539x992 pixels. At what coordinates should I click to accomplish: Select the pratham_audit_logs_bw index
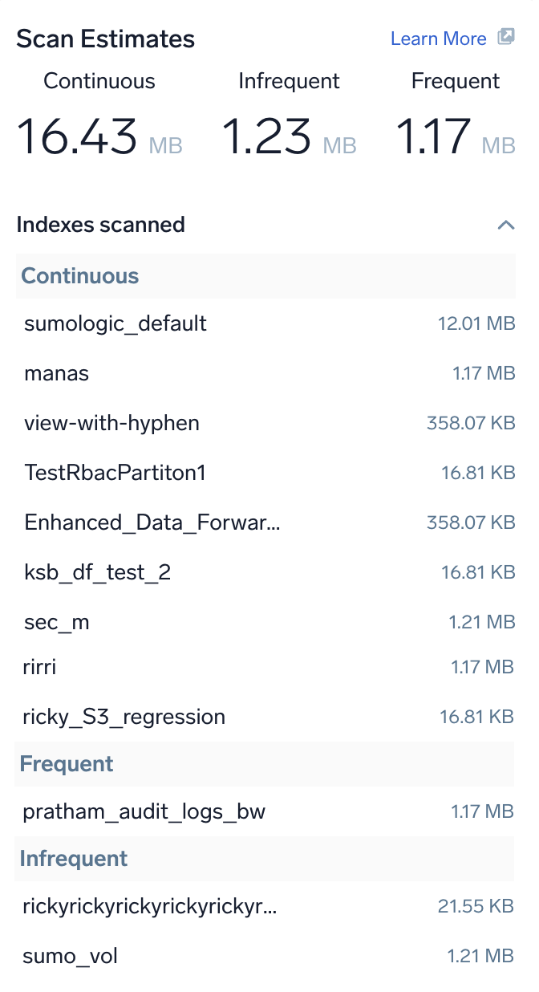tap(144, 811)
